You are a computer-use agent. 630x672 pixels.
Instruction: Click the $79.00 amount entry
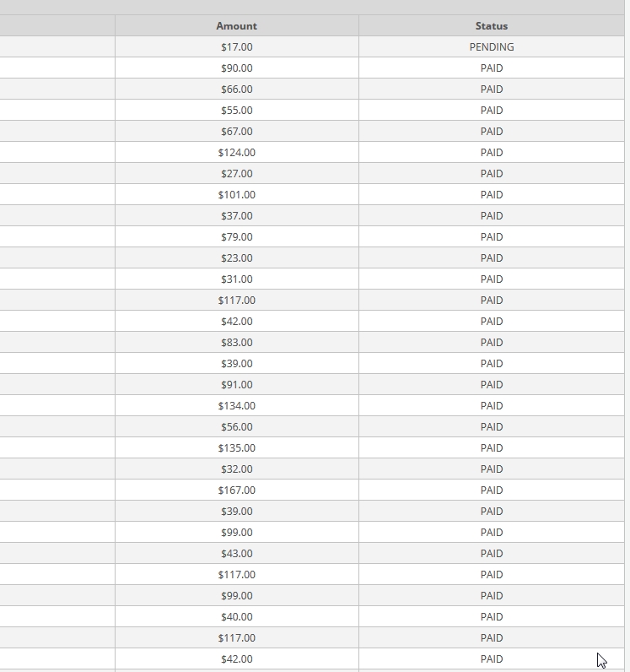click(236, 237)
